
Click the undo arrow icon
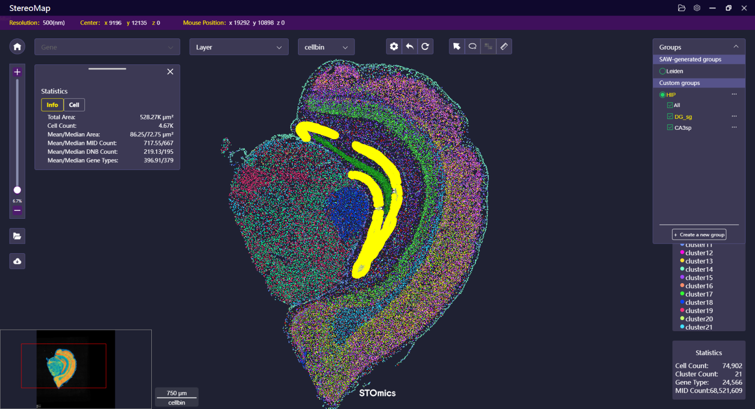[409, 46]
